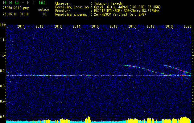Click the HROFFT program title text
Screen dimensions: 194x123
click(x=19, y=2)
